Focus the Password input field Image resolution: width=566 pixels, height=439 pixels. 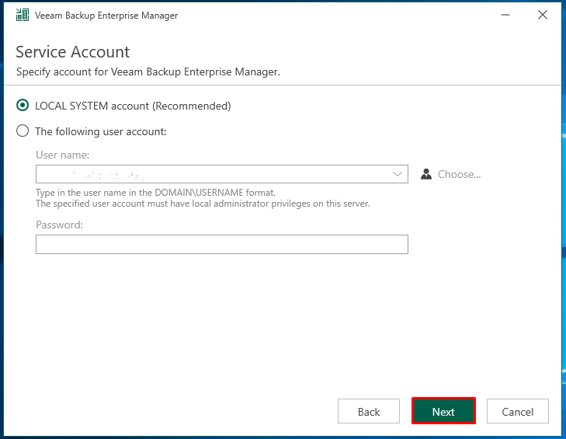[x=222, y=244]
